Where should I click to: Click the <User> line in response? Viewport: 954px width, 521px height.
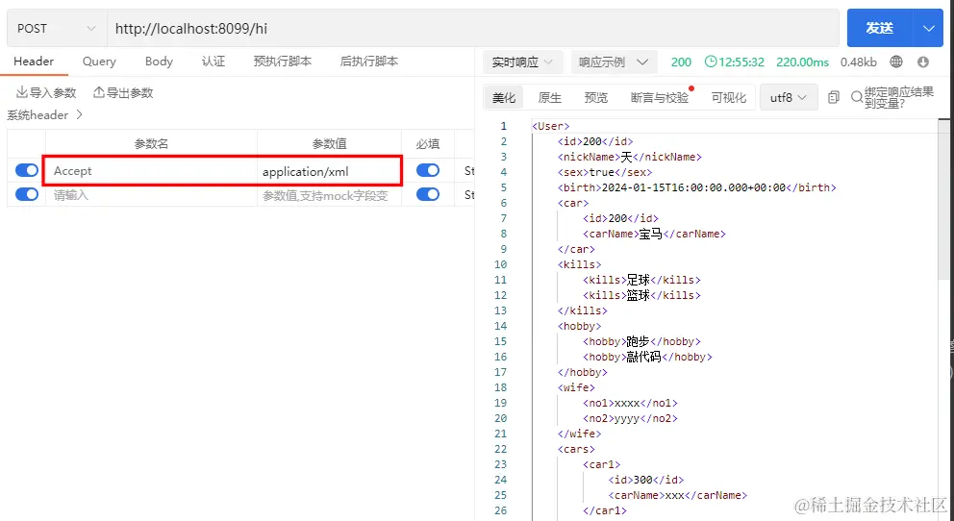(551, 126)
